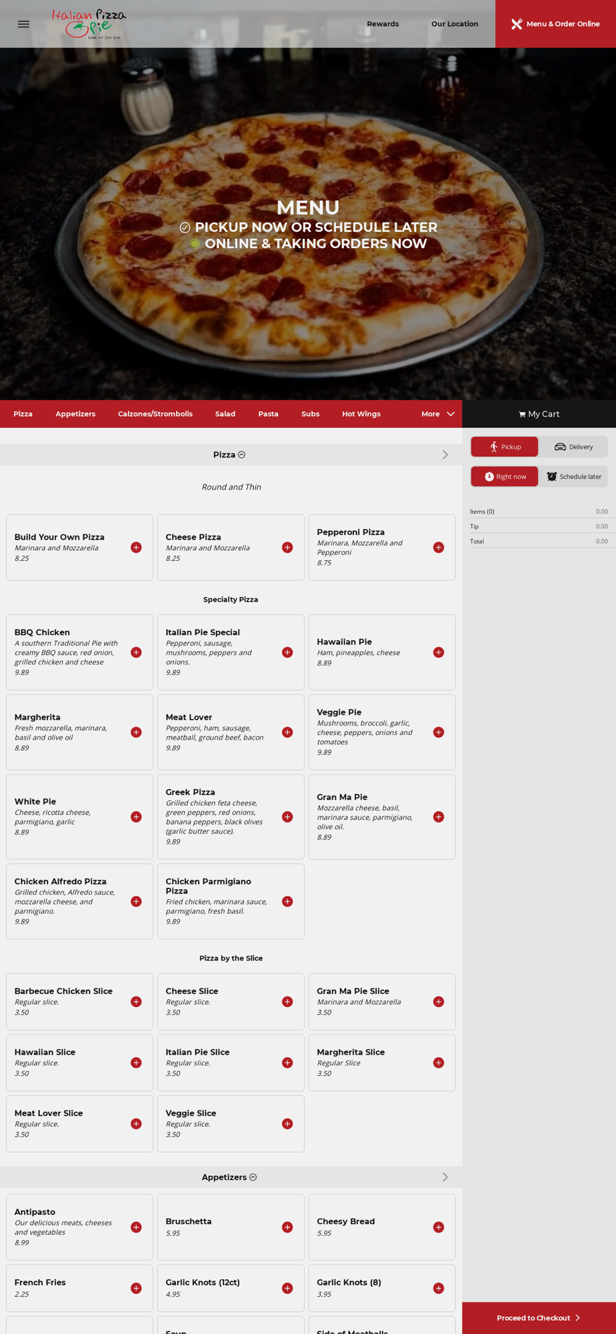Click the Pizza by the Slice subheading
Viewport: 616px width, 1334px height.
click(231, 958)
